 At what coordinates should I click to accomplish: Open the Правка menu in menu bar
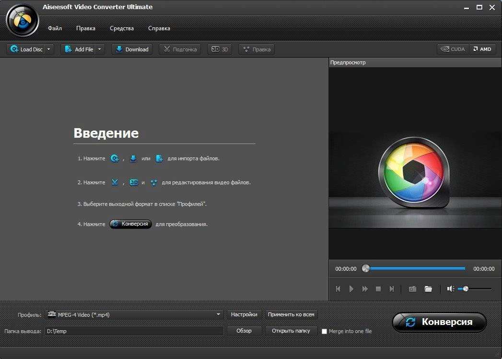pyautogui.click(x=85, y=28)
